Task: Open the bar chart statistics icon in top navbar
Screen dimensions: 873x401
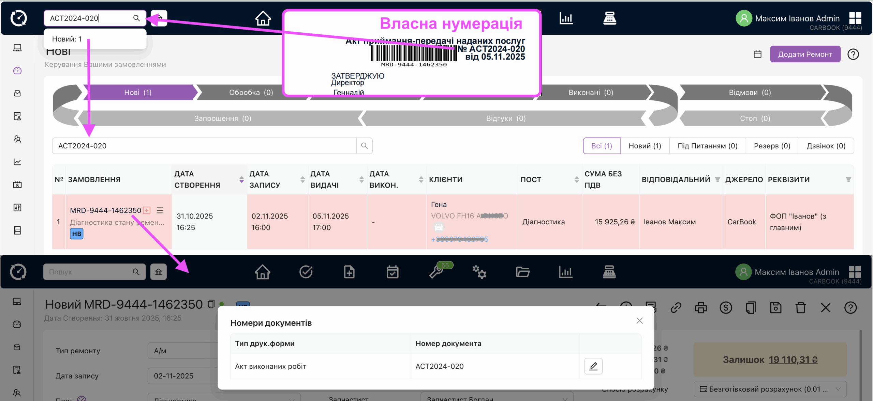Action: click(x=566, y=19)
